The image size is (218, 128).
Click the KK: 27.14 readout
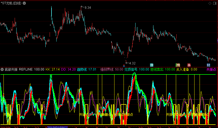[x=53, y=69]
